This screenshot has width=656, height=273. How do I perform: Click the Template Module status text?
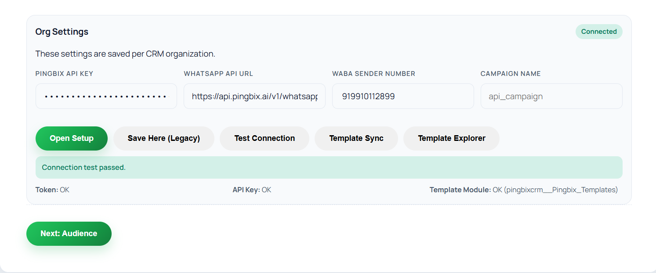[523, 190]
